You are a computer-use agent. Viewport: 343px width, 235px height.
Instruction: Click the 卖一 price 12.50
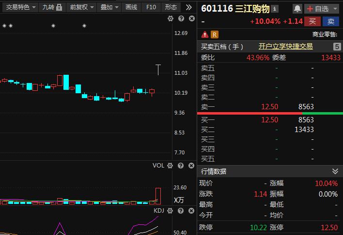[269, 107]
